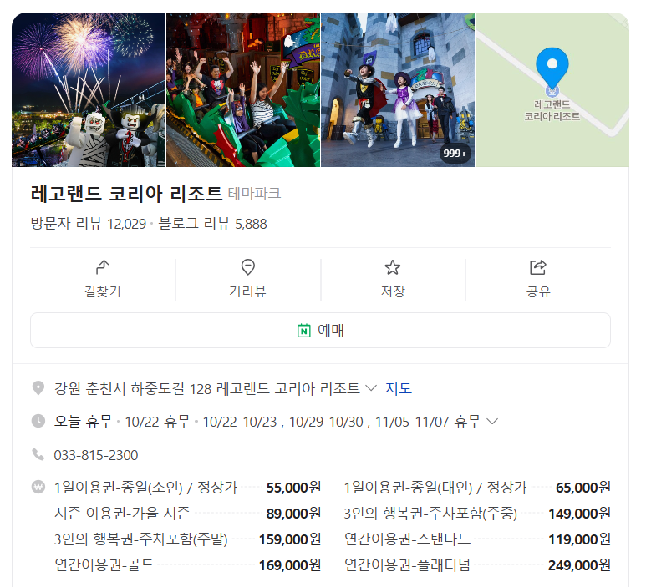646x587 pixels.
Task: Click the 저장 star icon
Action: pos(393,267)
